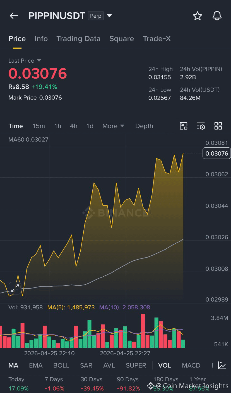Tap the MA(5) 1,485,973 volume label
The width and height of the screenshot is (231, 393).
tap(71, 307)
